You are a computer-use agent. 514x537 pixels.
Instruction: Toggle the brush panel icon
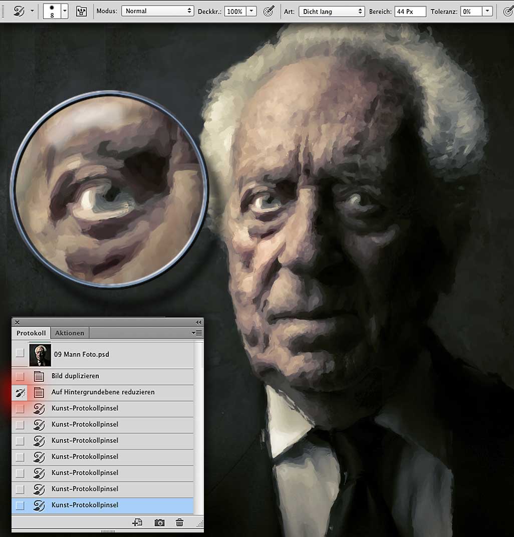pos(81,12)
